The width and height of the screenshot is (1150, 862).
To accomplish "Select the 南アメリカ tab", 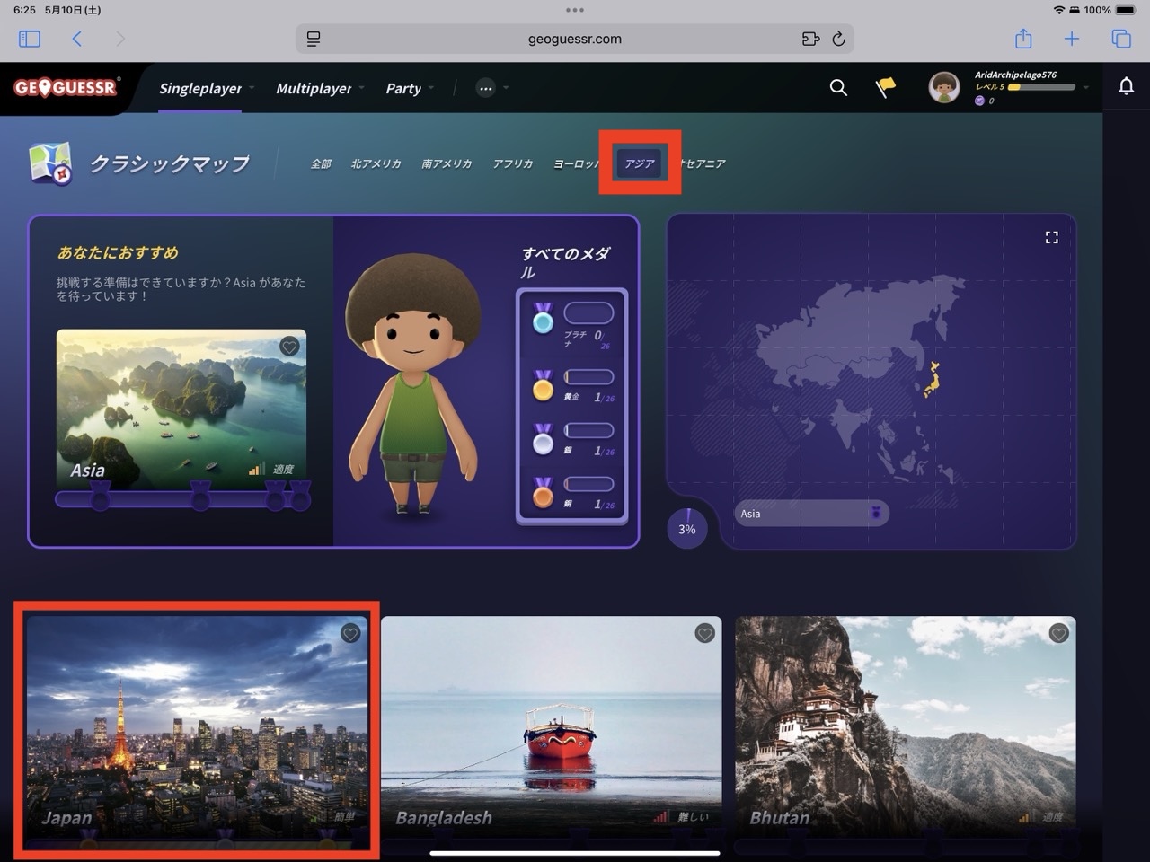I will [447, 163].
